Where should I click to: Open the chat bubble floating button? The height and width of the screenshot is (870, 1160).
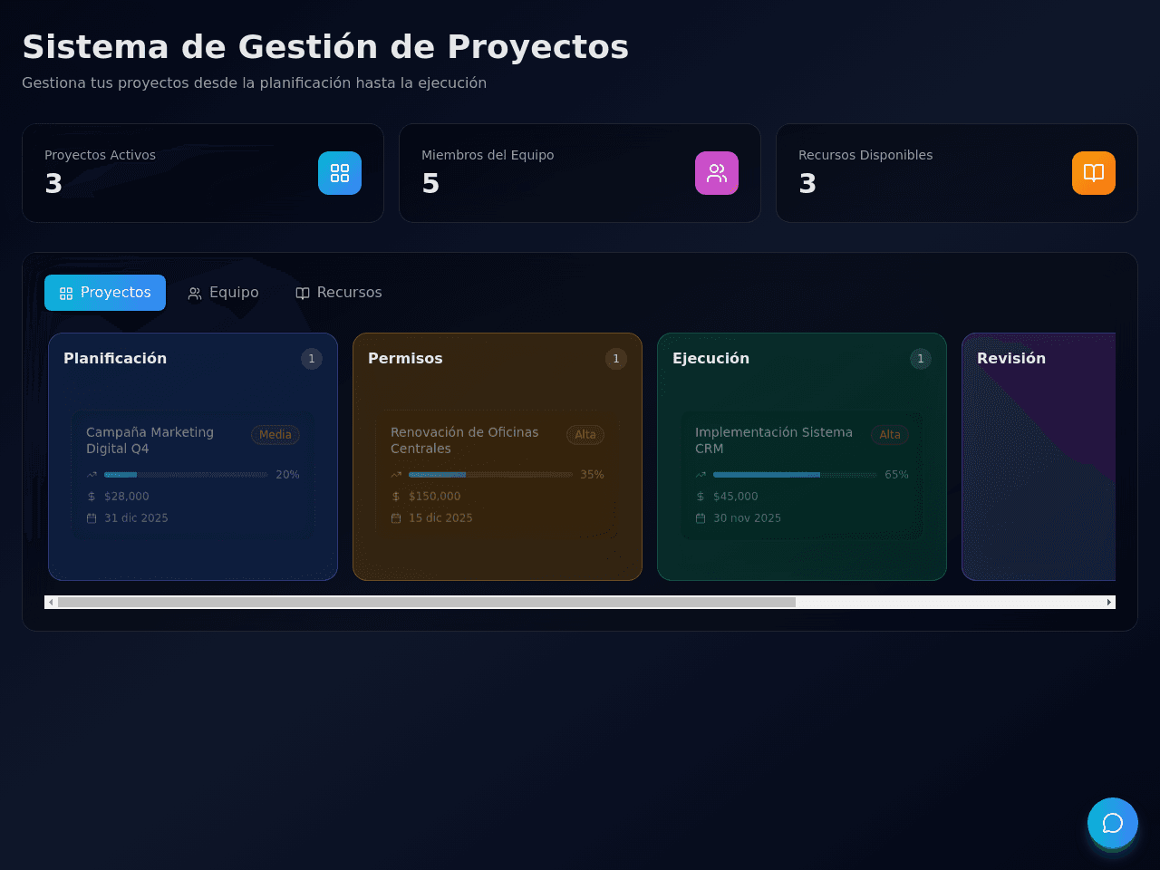pyautogui.click(x=1113, y=823)
